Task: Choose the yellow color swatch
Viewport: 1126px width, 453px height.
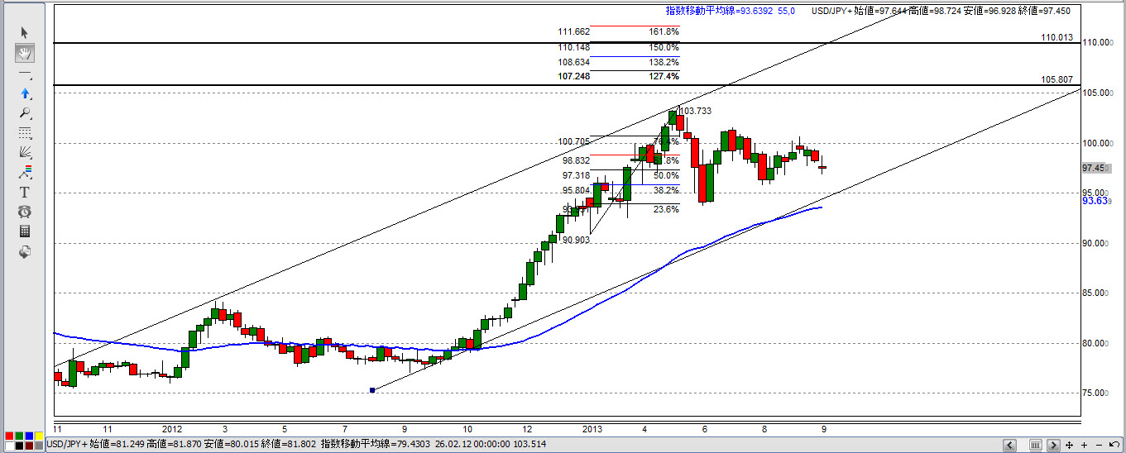Action: click(x=39, y=436)
